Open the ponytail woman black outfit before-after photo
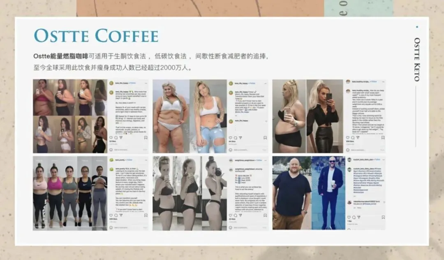This screenshot has height=260, width=444. click(308, 116)
